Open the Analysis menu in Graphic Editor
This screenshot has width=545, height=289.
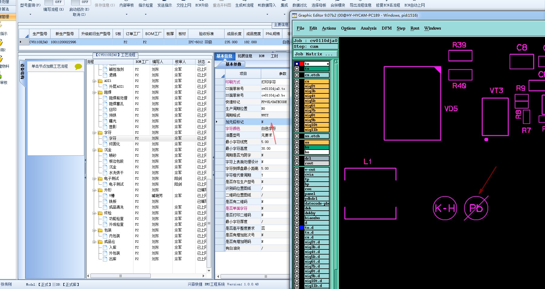(x=369, y=28)
